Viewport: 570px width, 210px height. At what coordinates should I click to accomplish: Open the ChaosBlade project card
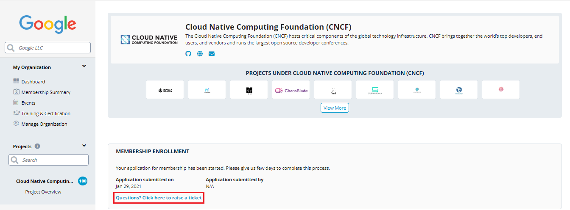(x=291, y=90)
